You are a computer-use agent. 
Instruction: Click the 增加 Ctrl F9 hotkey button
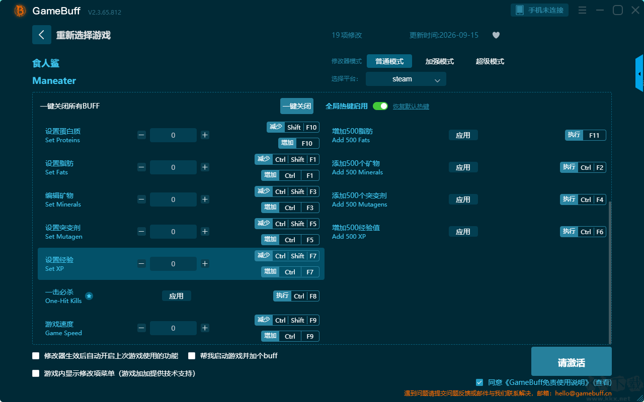pos(290,336)
